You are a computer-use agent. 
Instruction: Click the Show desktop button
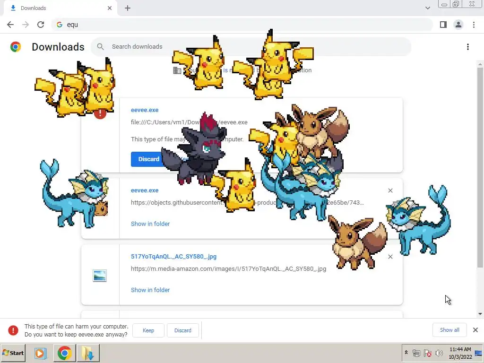(479, 353)
